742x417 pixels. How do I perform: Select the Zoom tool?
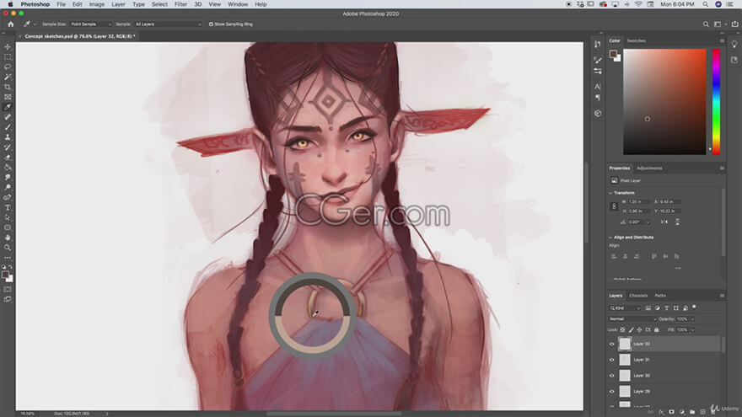tap(8, 248)
